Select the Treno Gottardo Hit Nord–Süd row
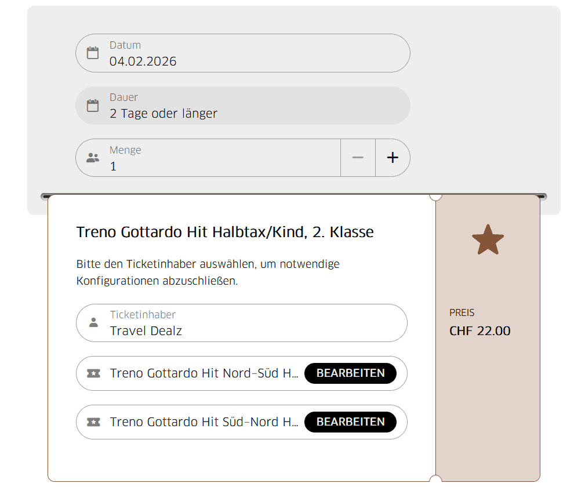The width and height of the screenshot is (585, 487). coord(204,373)
